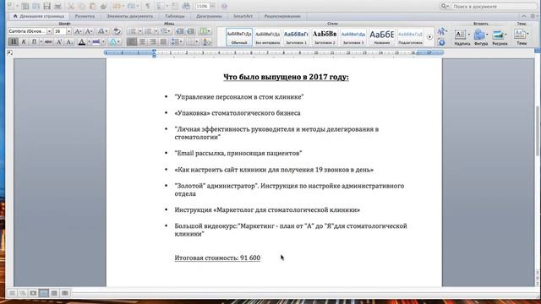541x304 pixels.
Task: Insert Фигура shape
Action: 481,37
